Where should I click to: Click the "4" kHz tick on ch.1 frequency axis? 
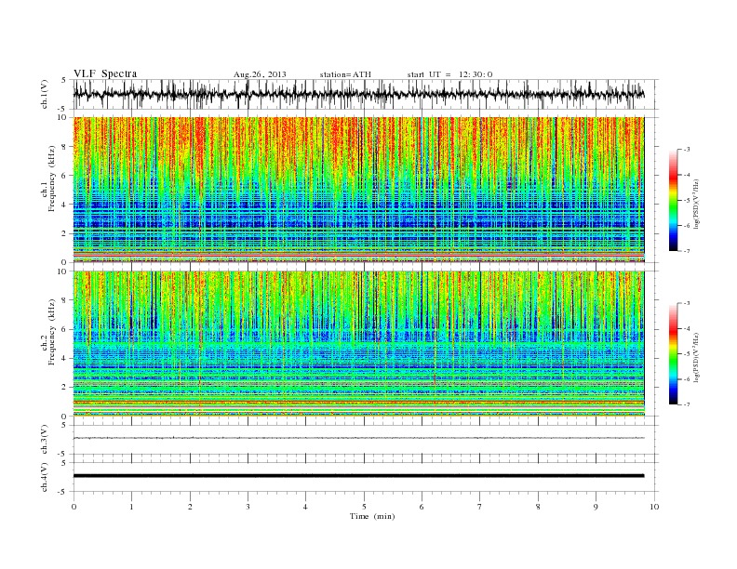pyautogui.click(x=64, y=205)
